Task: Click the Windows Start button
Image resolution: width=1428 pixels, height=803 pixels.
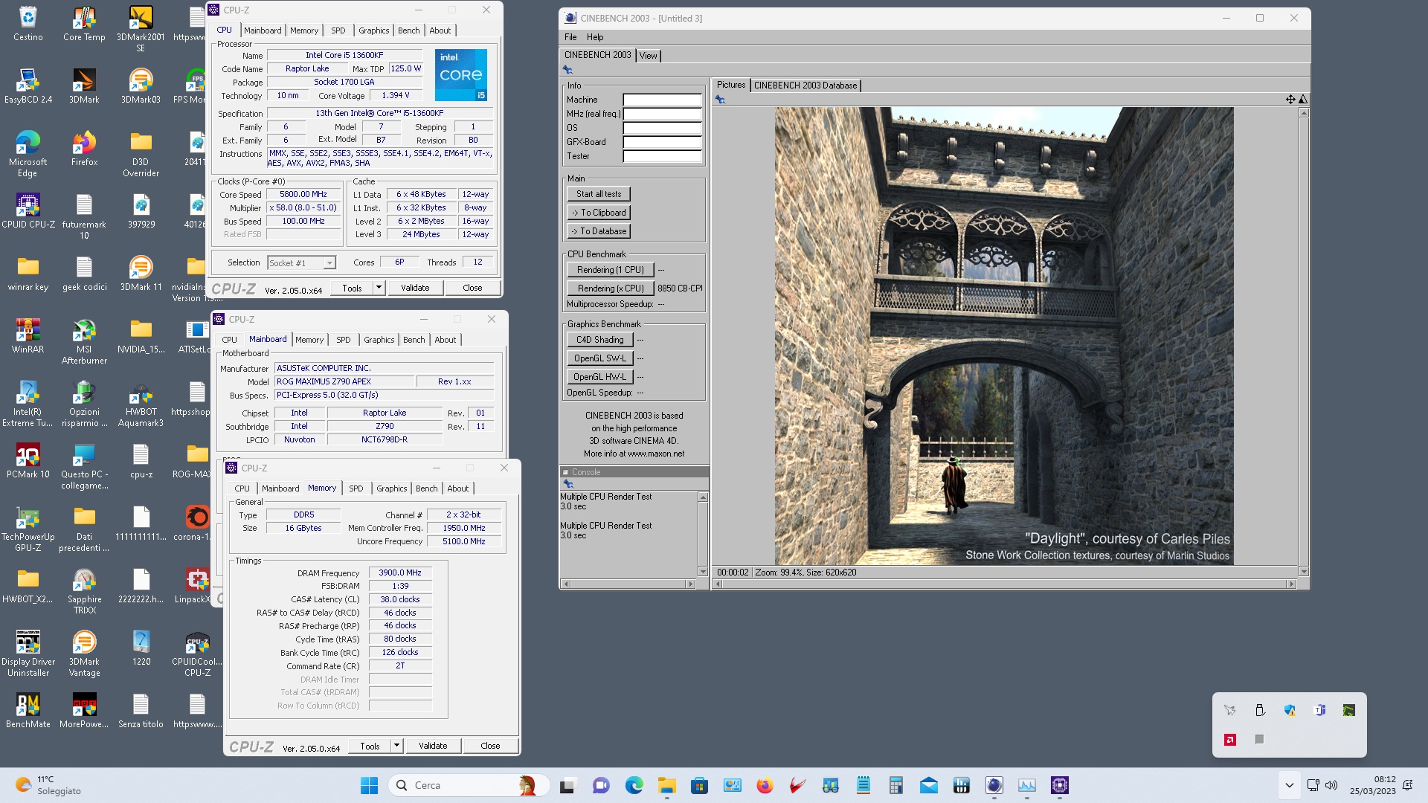Action: (x=369, y=785)
